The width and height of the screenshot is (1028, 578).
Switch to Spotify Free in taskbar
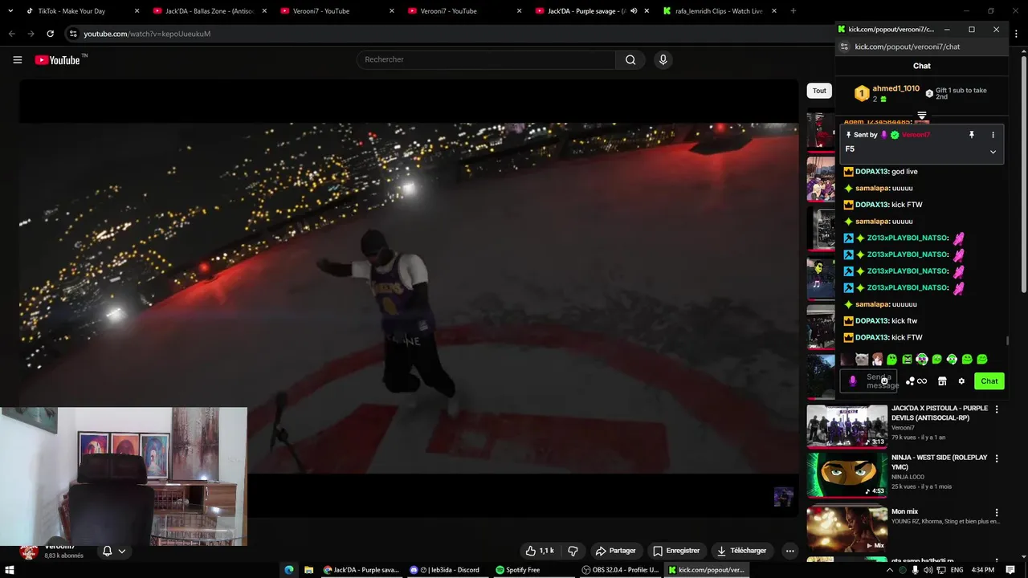[x=518, y=570]
